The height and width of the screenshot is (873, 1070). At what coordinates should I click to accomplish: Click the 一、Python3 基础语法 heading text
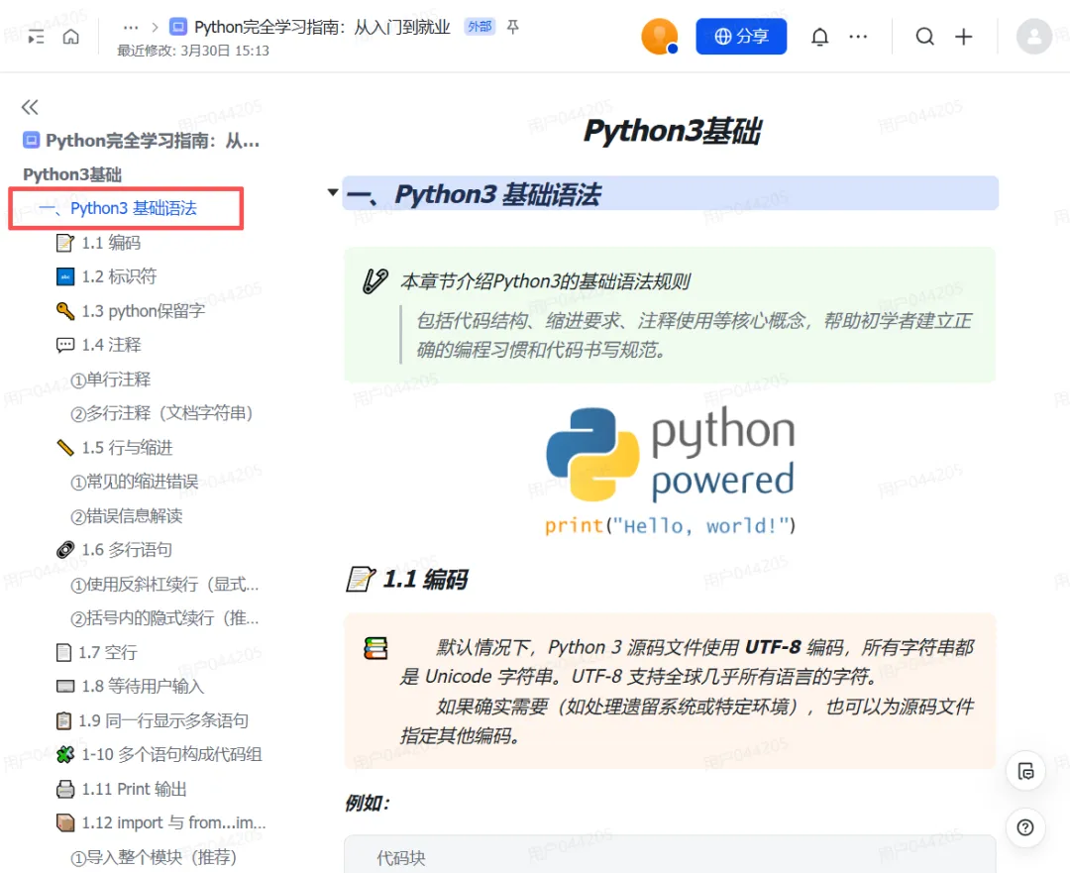pyautogui.click(x=473, y=194)
